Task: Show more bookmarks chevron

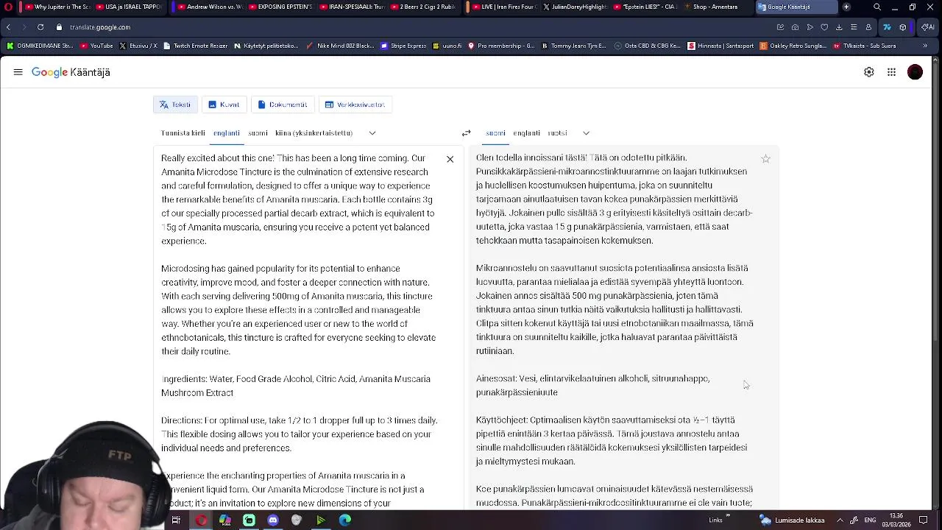Action: click(x=925, y=46)
